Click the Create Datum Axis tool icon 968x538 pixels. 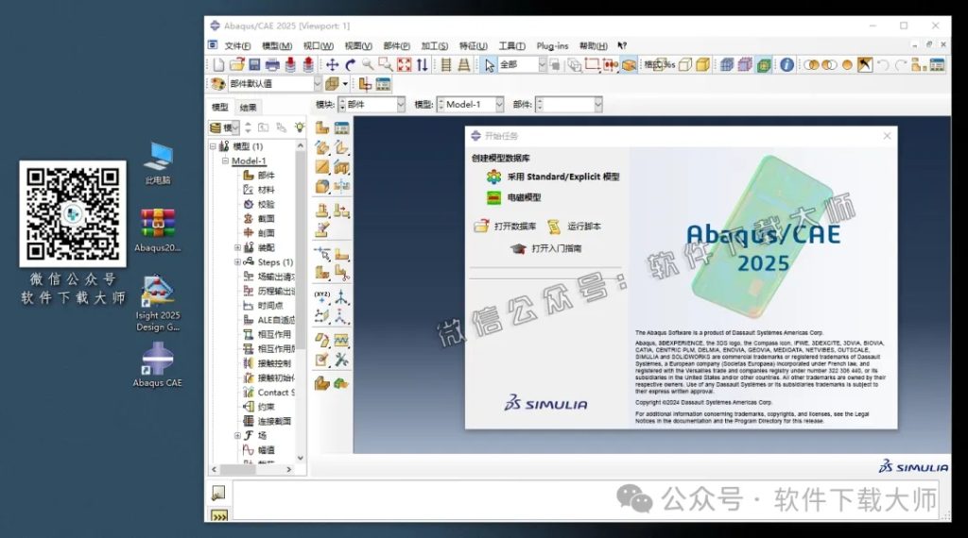(x=341, y=299)
